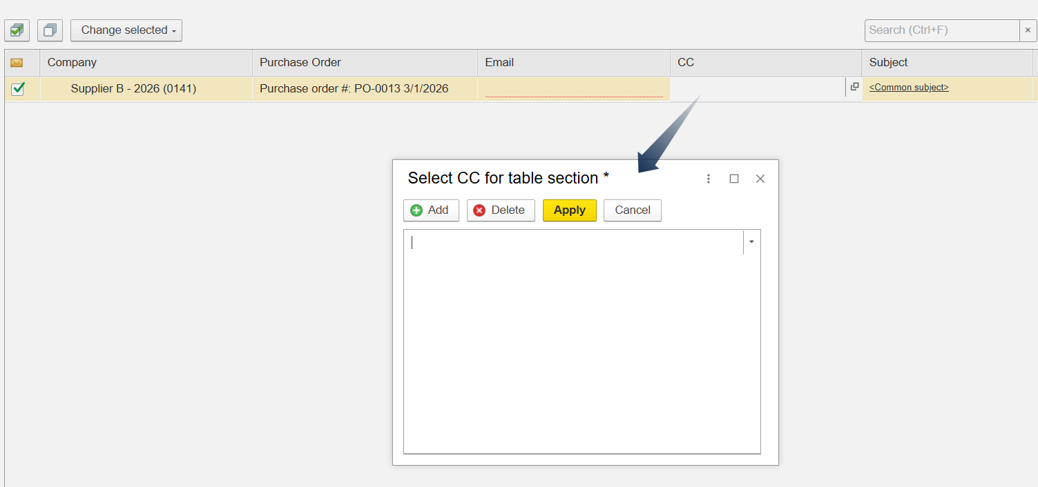Clear the search with the x button
The image size is (1038, 487).
click(1028, 30)
